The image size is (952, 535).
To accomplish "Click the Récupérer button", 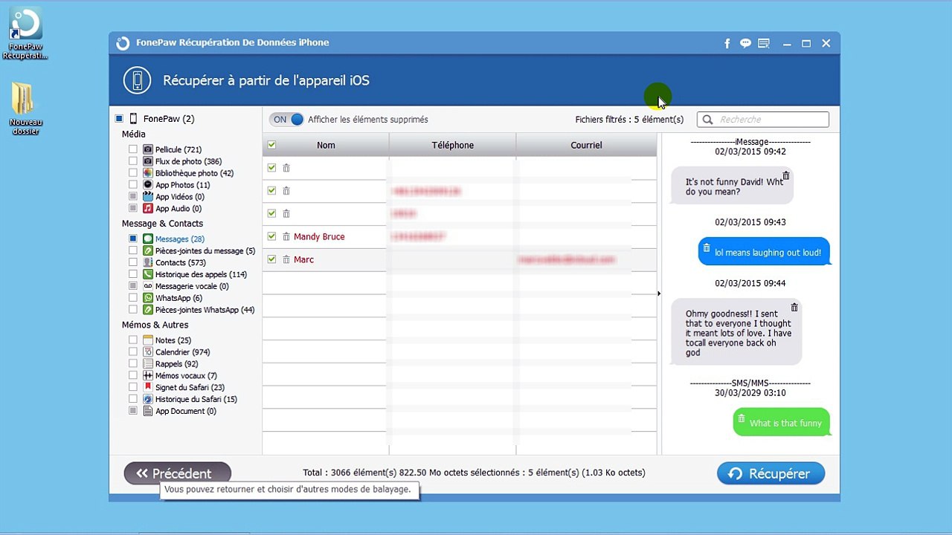I will 771,473.
